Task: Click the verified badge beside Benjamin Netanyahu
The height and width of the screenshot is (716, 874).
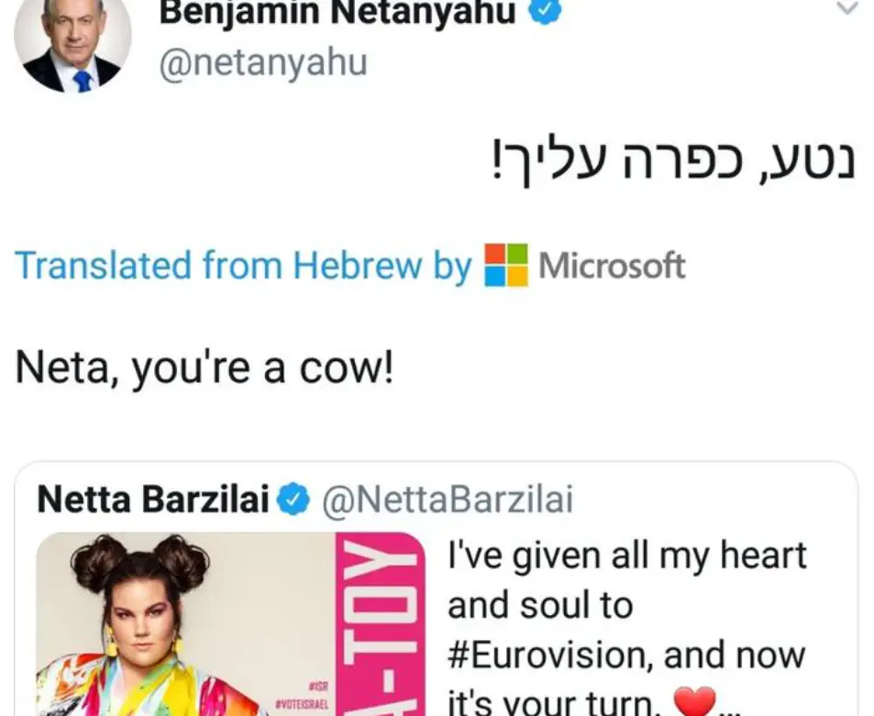Action: point(548,11)
